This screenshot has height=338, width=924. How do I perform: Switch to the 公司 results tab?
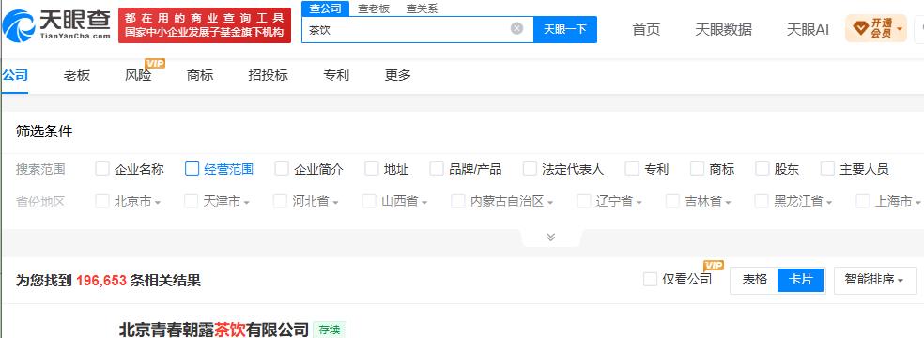coord(15,75)
